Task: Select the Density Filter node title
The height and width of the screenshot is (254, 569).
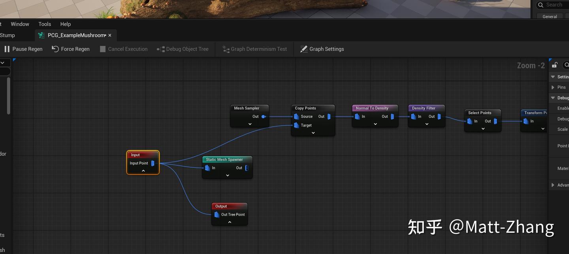Action: point(424,108)
